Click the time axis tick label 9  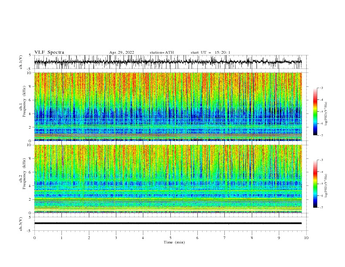click(279, 238)
